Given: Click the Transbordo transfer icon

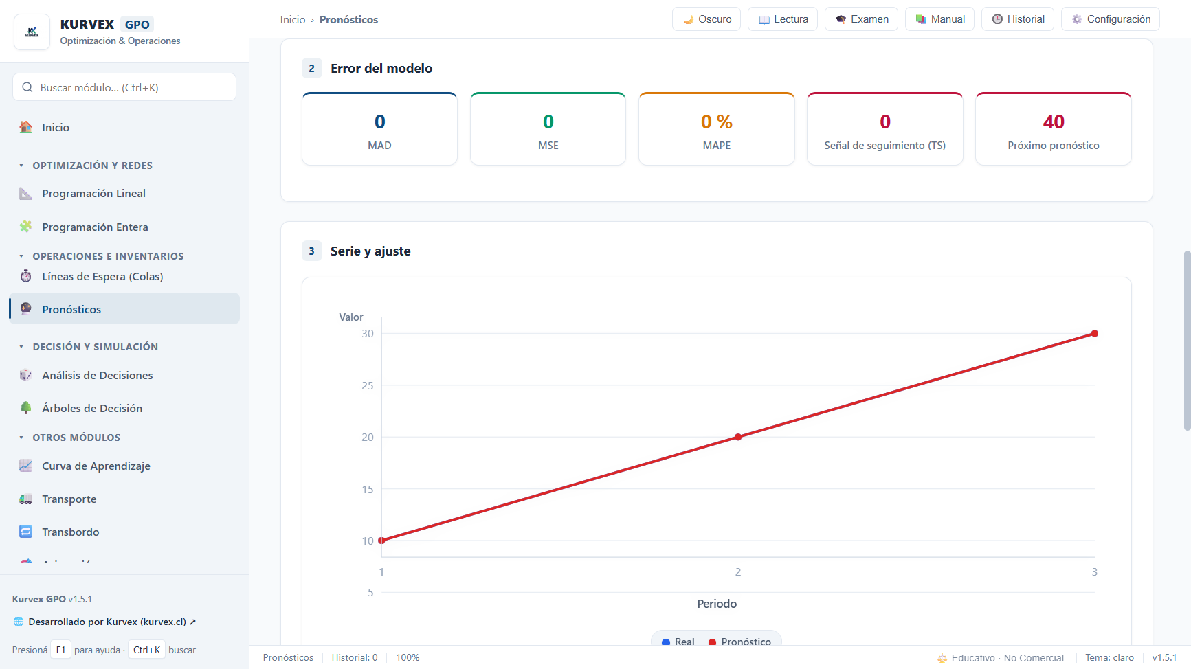Looking at the screenshot, I should (26, 532).
